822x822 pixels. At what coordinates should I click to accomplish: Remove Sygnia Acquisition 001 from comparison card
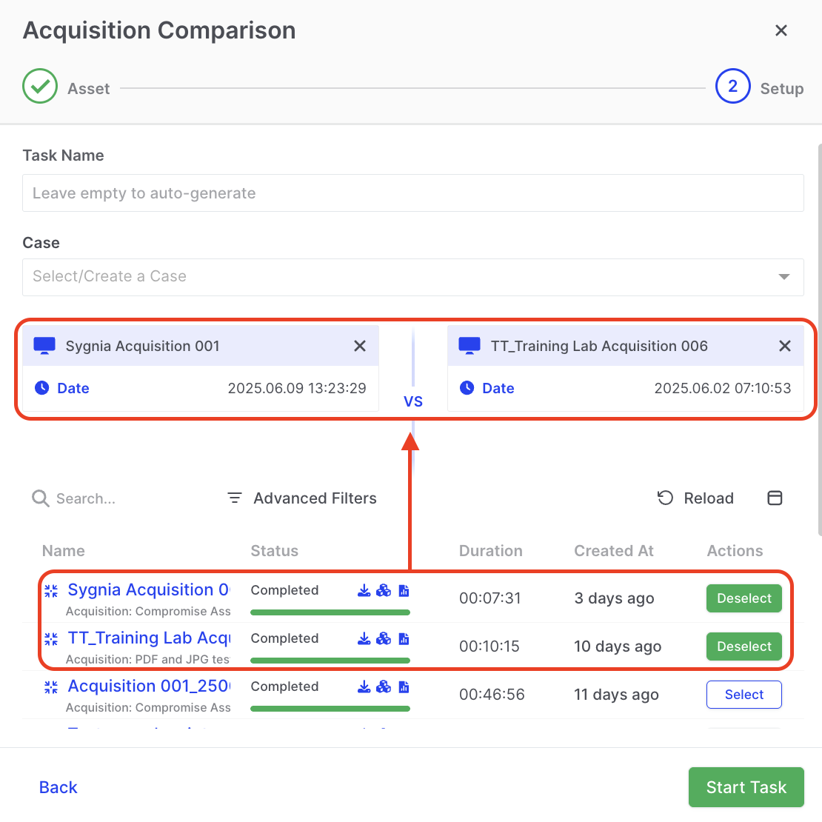360,346
